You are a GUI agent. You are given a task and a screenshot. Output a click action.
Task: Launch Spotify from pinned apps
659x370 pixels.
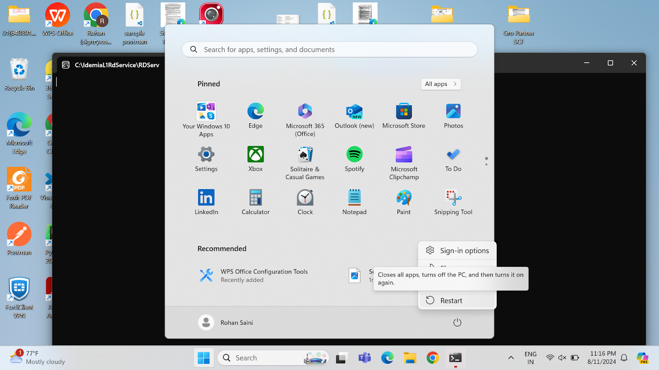354,159
